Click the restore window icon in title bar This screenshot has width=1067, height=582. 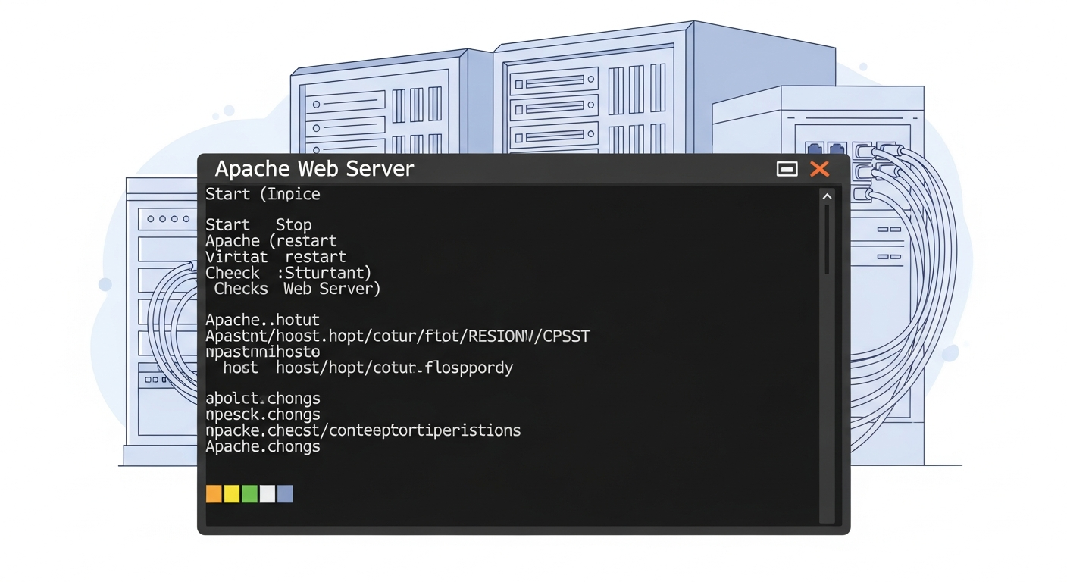pos(787,169)
